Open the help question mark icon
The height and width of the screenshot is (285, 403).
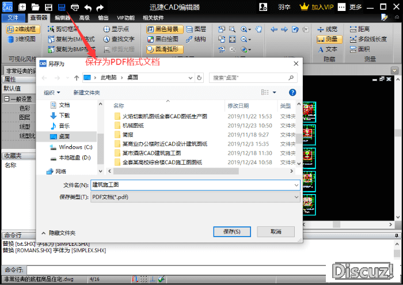pyautogui.click(x=292, y=92)
